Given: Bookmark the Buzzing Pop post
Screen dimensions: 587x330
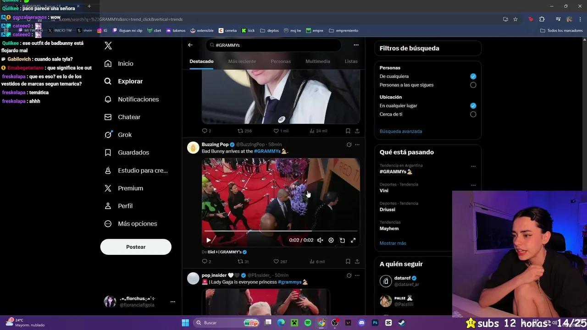Looking at the screenshot, I should point(348,262).
